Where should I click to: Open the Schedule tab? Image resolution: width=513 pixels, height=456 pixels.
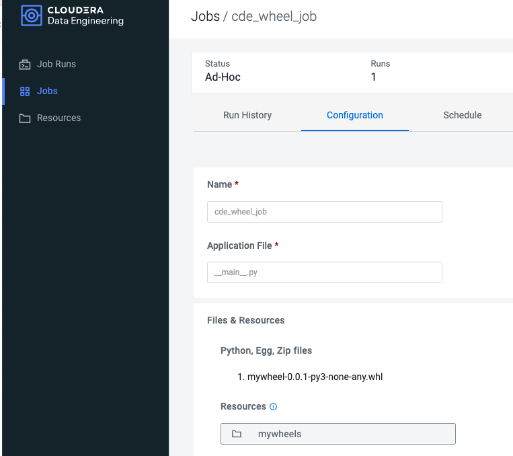463,115
